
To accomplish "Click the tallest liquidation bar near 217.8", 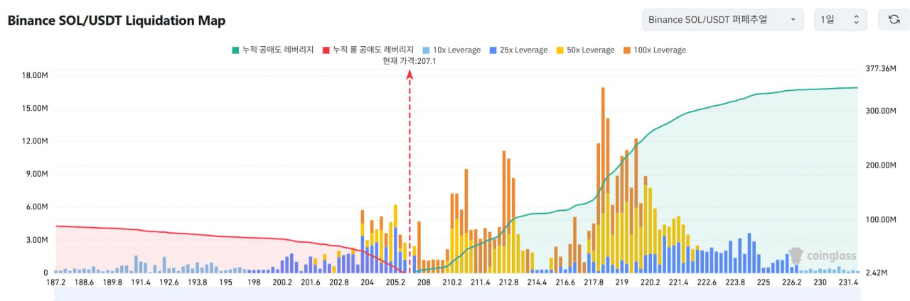I will [603, 180].
